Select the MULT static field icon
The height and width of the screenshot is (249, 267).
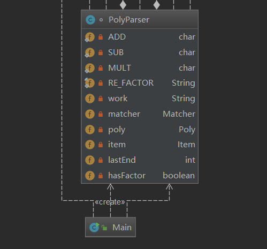[x=90, y=68]
